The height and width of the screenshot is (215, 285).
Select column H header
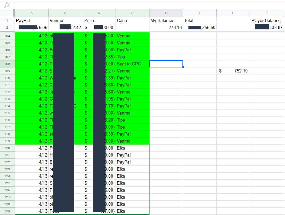click(267, 13)
